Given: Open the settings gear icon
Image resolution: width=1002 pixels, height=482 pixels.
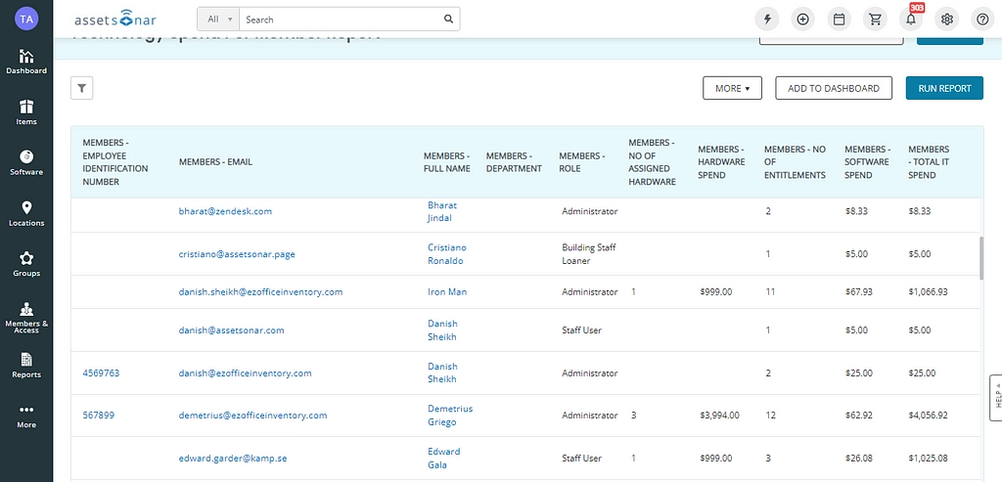Looking at the screenshot, I should click(947, 20).
